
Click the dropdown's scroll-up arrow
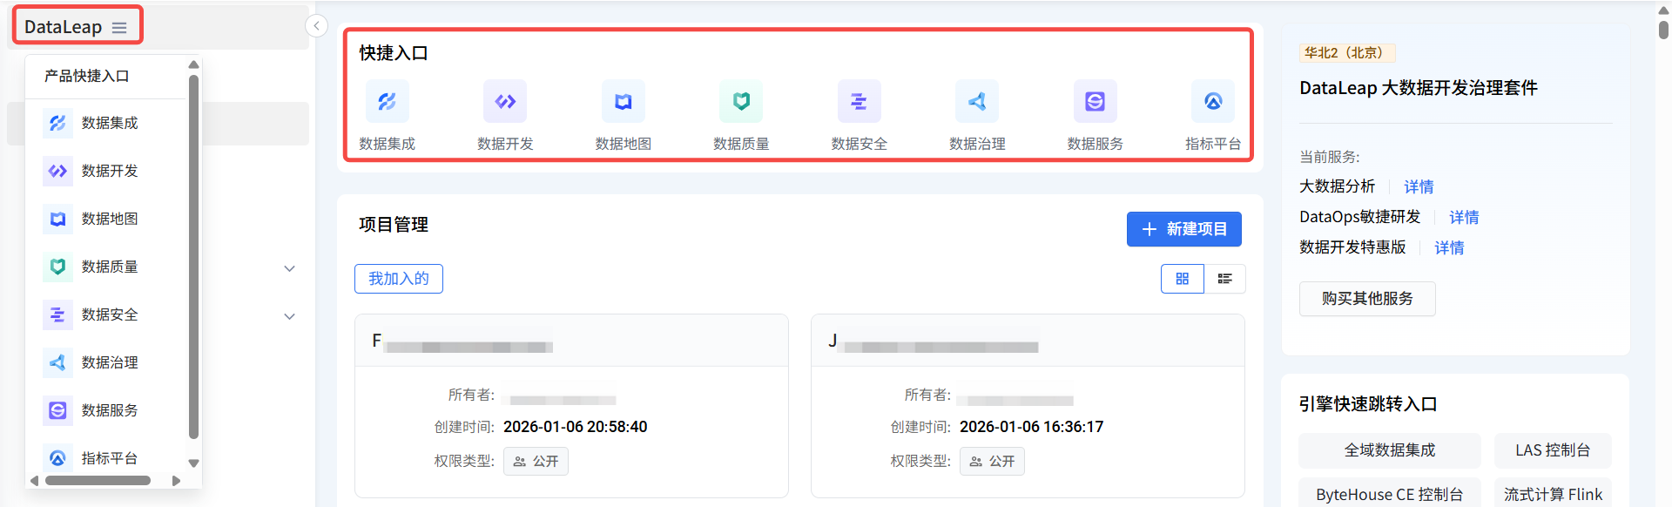click(194, 64)
